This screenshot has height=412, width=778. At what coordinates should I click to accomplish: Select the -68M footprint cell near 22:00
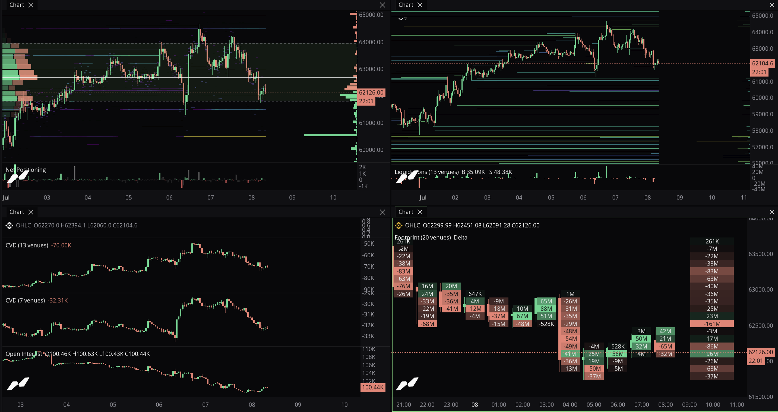(x=427, y=324)
